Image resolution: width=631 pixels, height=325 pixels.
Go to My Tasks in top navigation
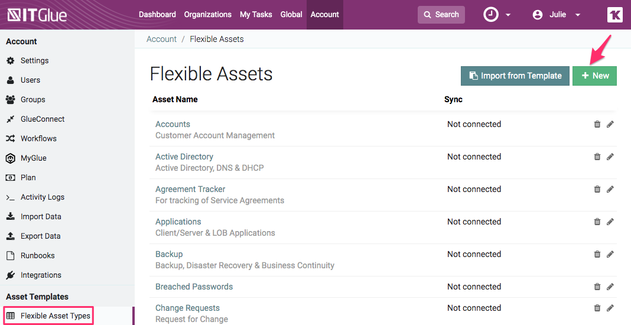[x=256, y=15]
